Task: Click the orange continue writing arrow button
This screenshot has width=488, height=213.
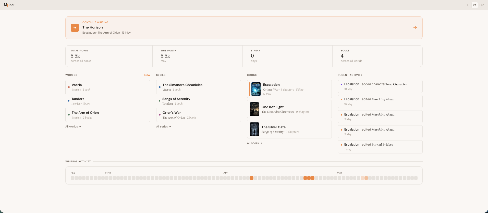Action: (x=75, y=28)
